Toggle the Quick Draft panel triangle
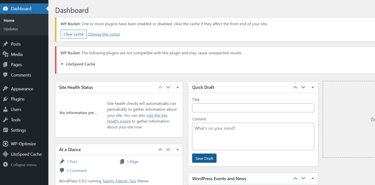375x185 pixels. (313, 87)
